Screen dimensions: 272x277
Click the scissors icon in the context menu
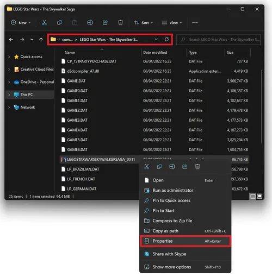[x=147, y=167]
